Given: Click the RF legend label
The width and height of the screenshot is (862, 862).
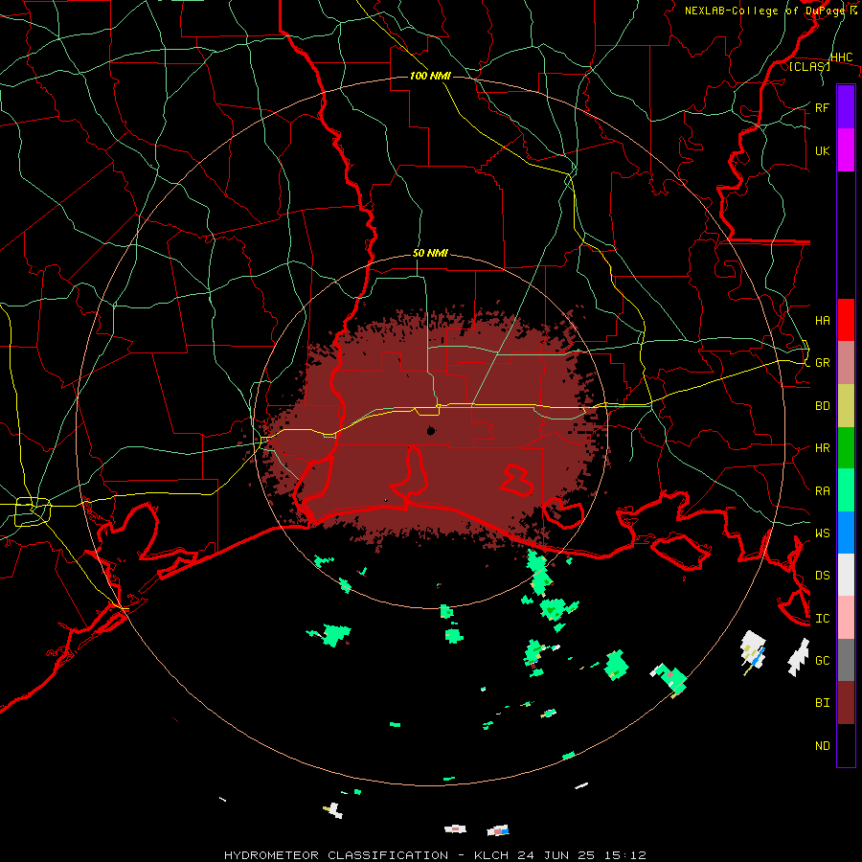Looking at the screenshot, I should [x=823, y=107].
